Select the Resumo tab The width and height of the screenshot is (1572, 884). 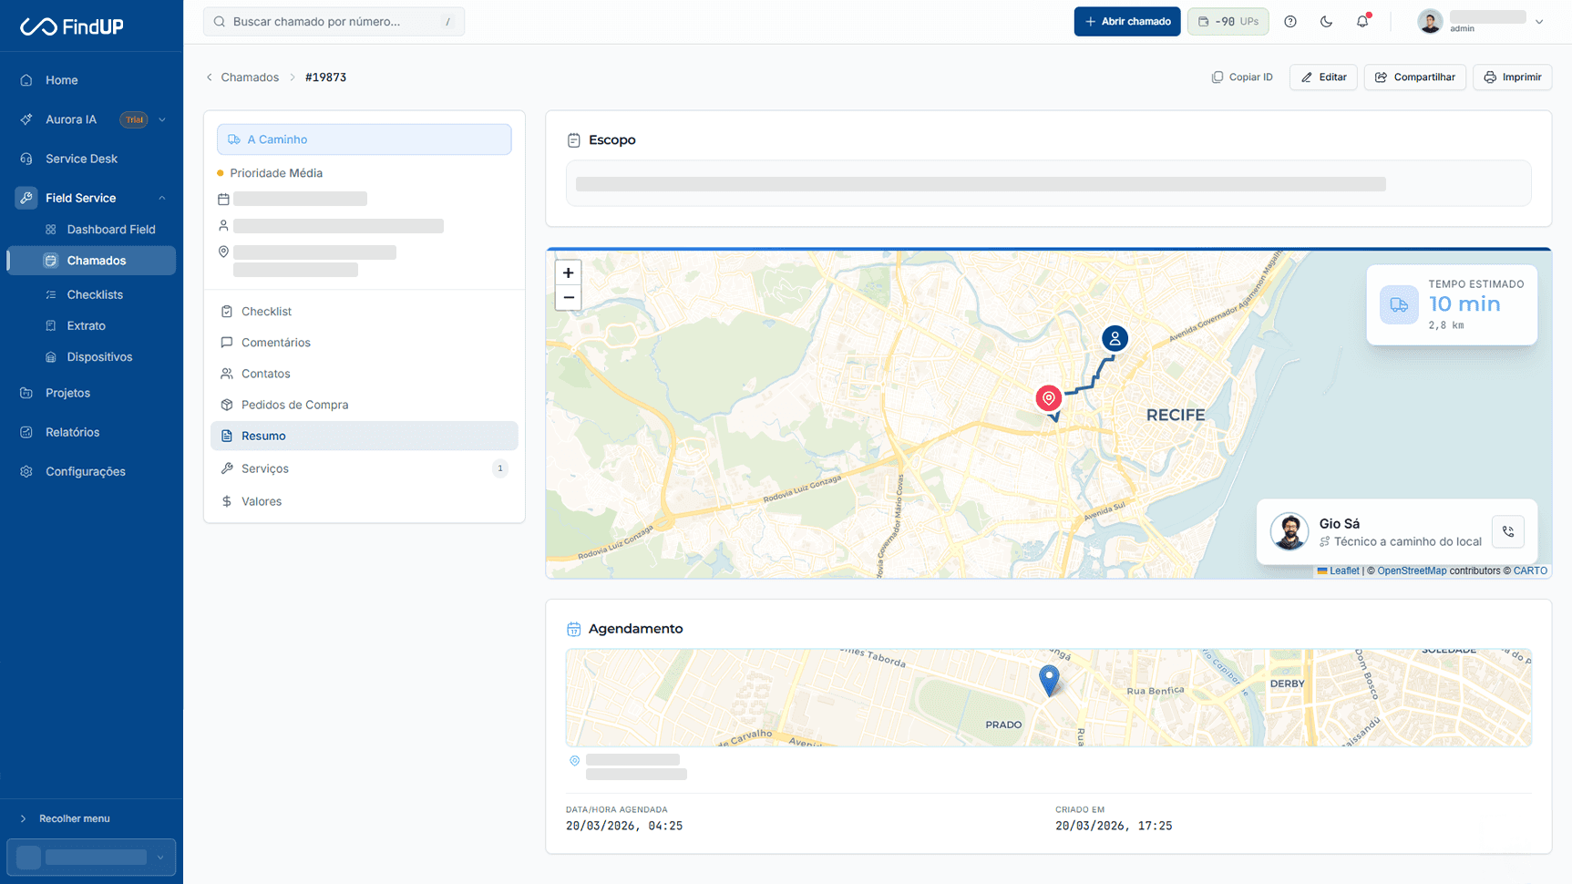364,436
